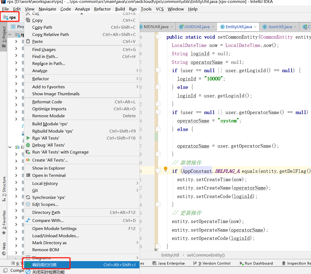Switch to the JsonUtil.java tab
Viewport: 311px width, 274px height.
[x=280, y=27]
